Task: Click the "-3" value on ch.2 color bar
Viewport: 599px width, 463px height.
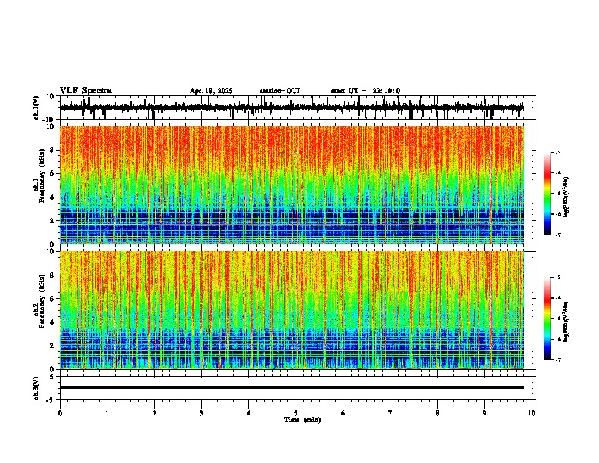Action: pyautogui.click(x=557, y=278)
